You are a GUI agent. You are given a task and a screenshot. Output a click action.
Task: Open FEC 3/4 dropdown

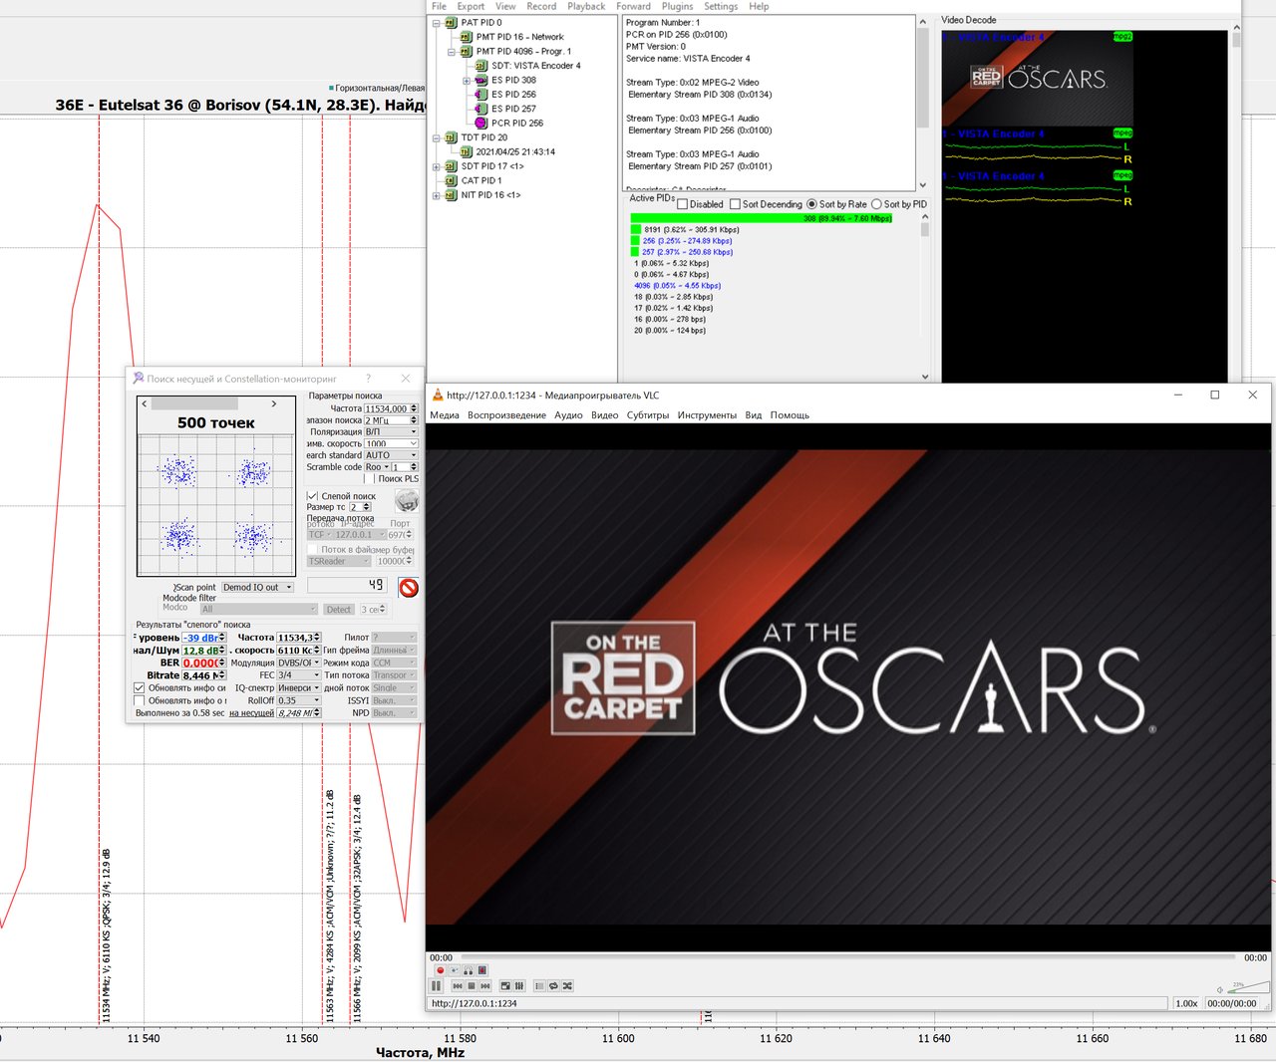point(298,675)
